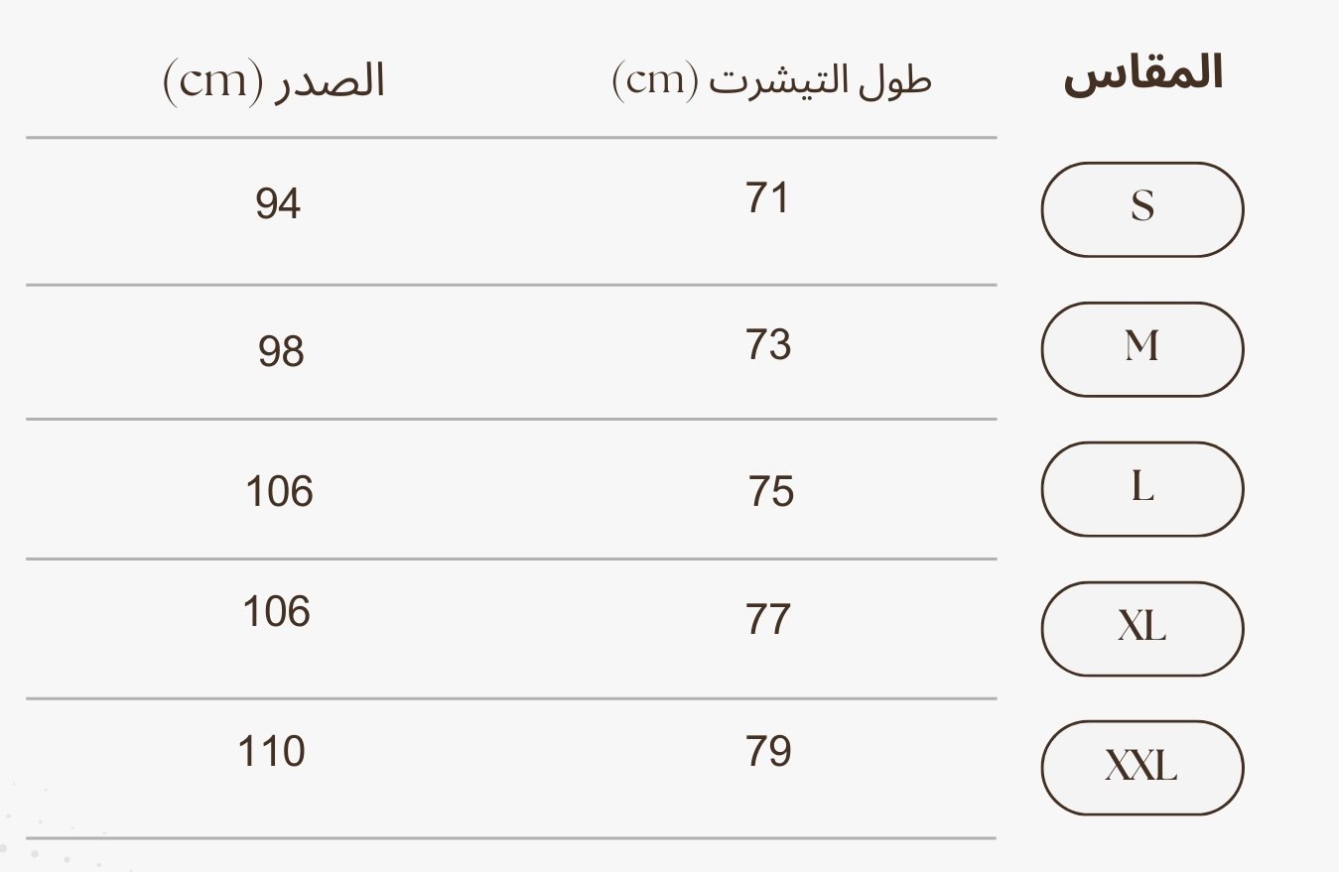The image size is (1339, 872).
Task: Select the S size button
Action: (1141, 209)
